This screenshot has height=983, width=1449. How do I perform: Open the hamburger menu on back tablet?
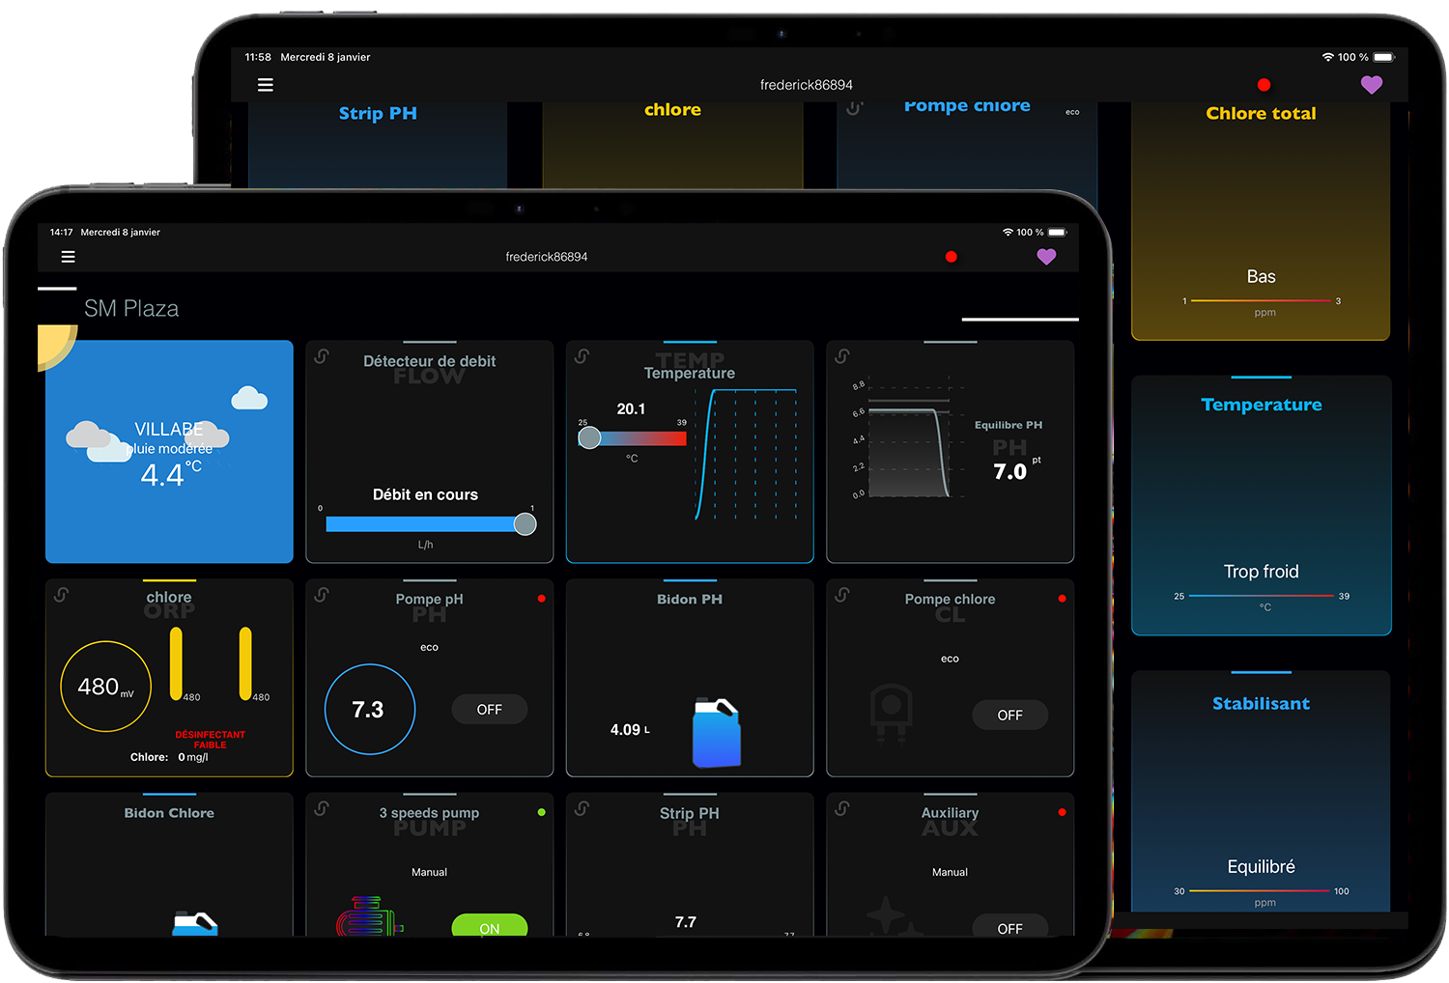click(266, 85)
